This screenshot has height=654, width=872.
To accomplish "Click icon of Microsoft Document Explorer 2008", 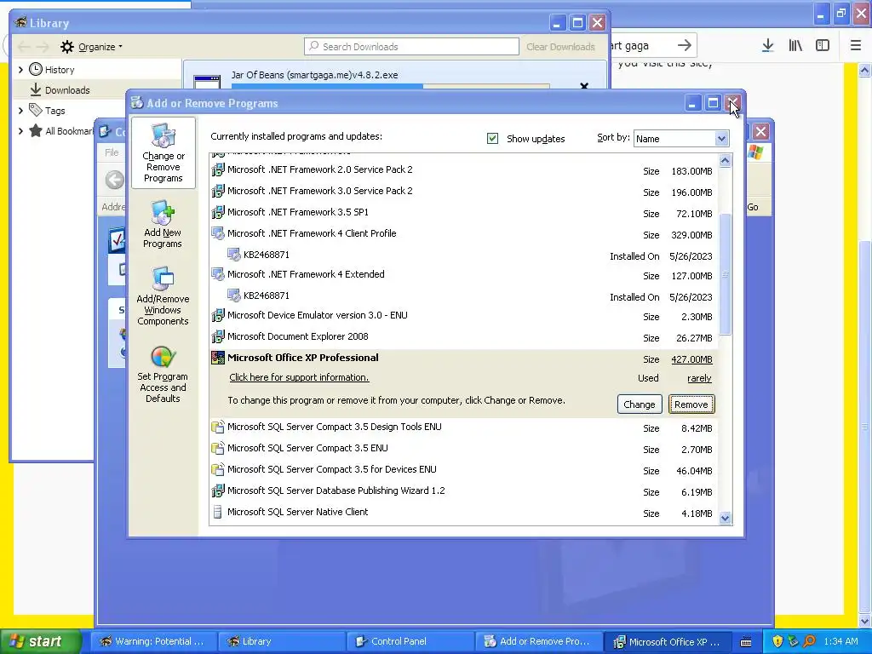I will tap(218, 337).
